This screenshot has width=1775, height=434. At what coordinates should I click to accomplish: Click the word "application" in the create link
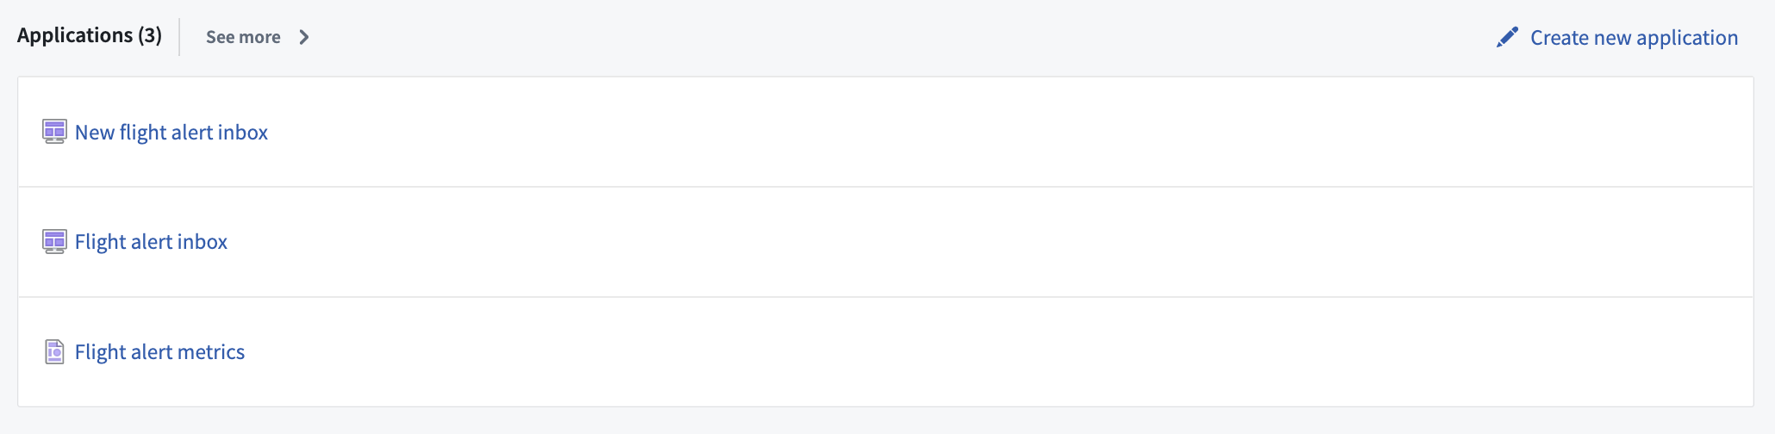click(1687, 39)
